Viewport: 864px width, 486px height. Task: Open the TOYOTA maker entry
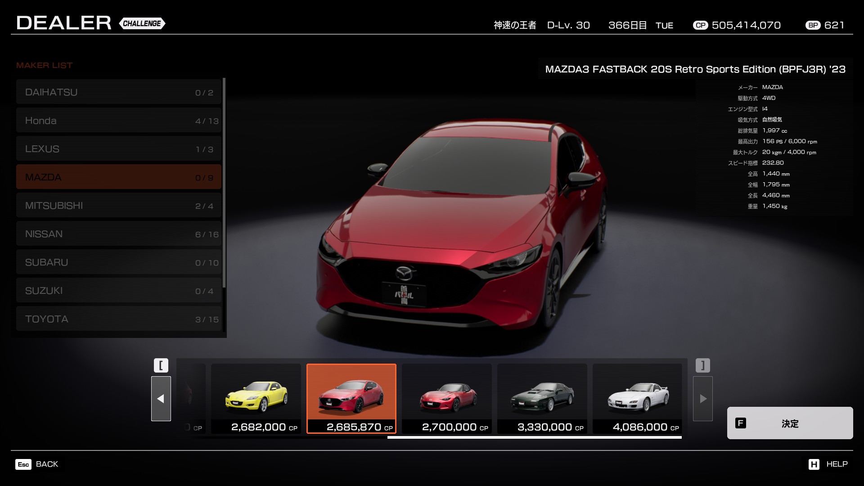[119, 319]
